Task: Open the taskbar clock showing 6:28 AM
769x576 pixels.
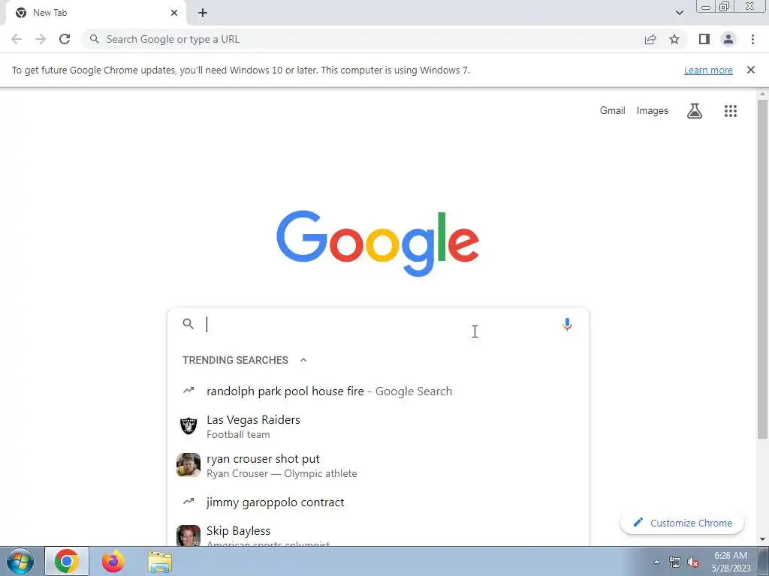Action: 731,562
